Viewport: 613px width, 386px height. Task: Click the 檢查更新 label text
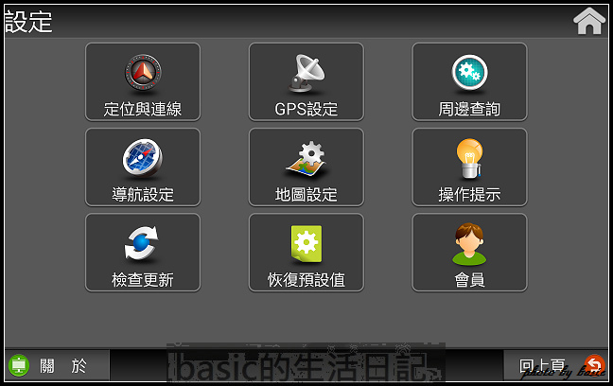click(143, 280)
